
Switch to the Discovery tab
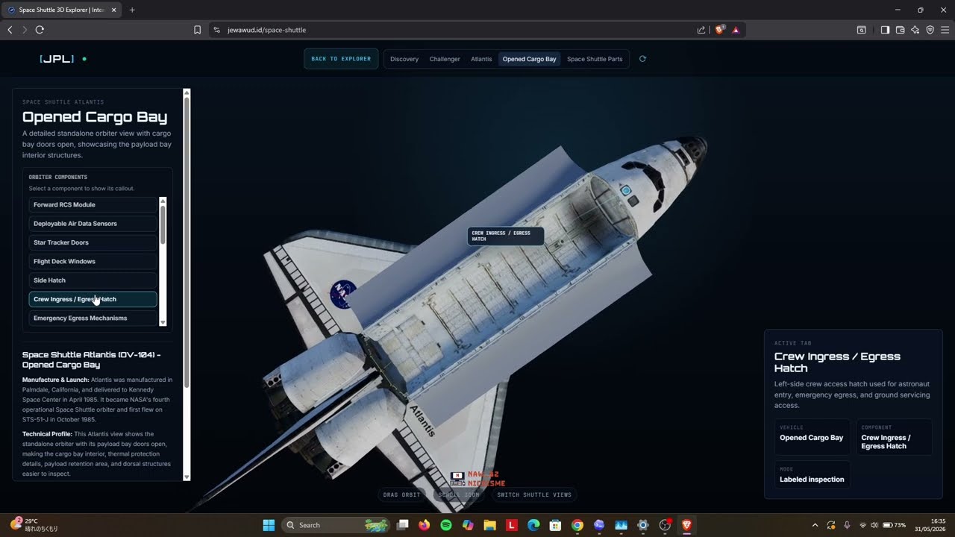[404, 59]
